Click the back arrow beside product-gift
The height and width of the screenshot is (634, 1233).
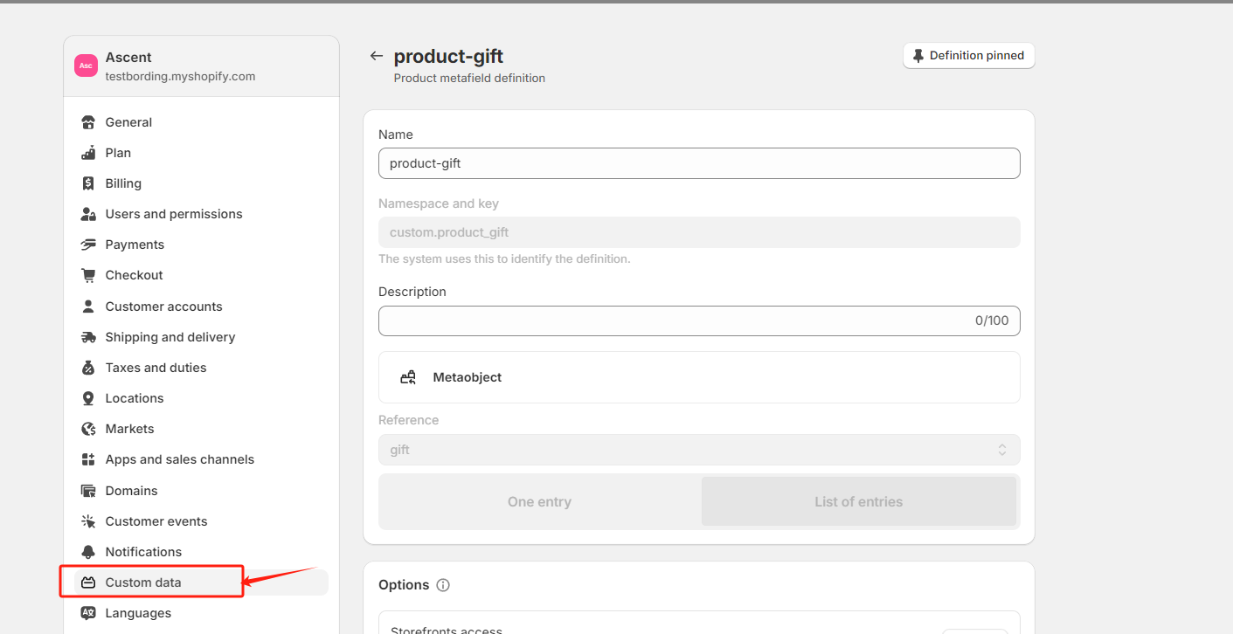[377, 56]
